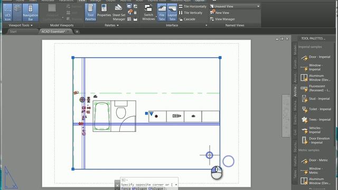Click the Switch Windows icon
Viewport: 338px width, 190px height.
point(148,8)
